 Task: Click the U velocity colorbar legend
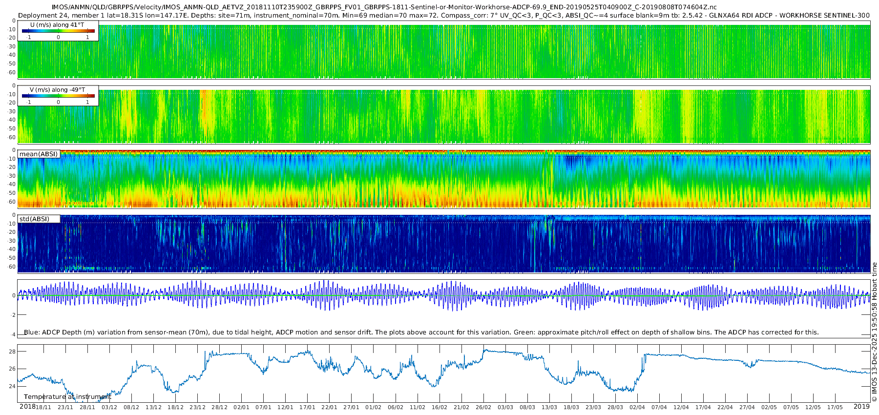(x=58, y=31)
